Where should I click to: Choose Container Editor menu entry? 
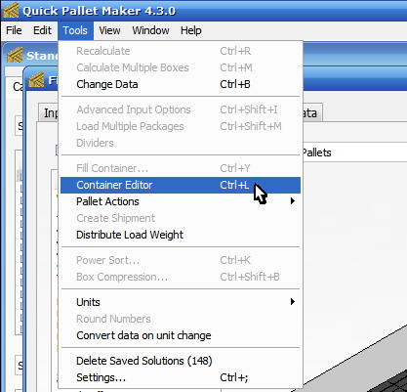[x=181, y=185]
